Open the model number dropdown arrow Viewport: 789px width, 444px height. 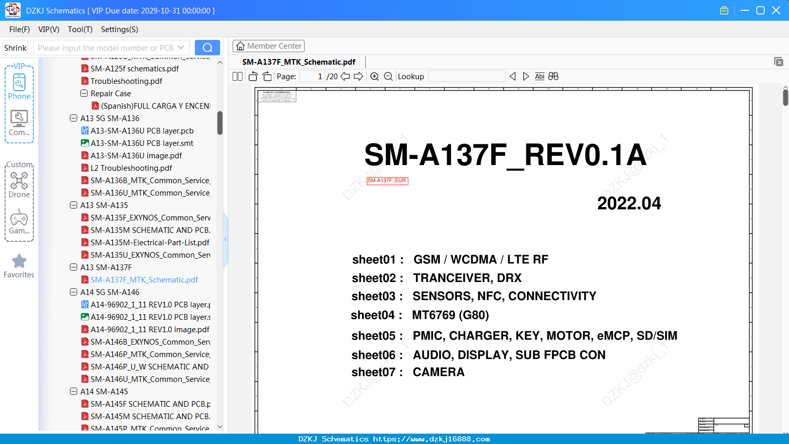181,48
